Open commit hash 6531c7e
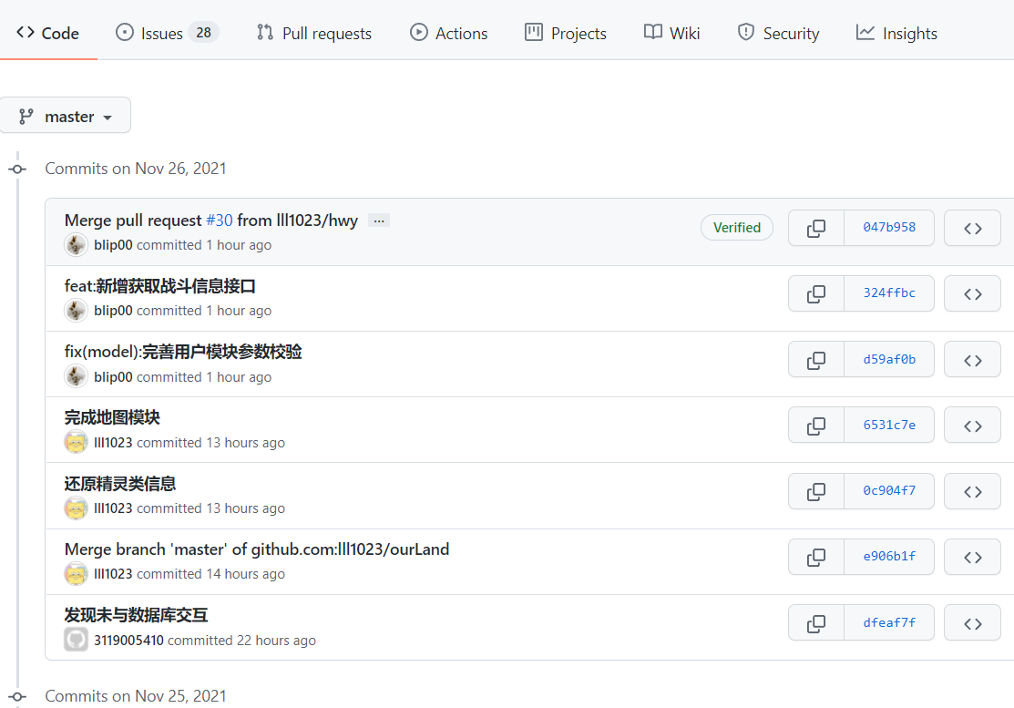The height and width of the screenshot is (708, 1014). (889, 426)
